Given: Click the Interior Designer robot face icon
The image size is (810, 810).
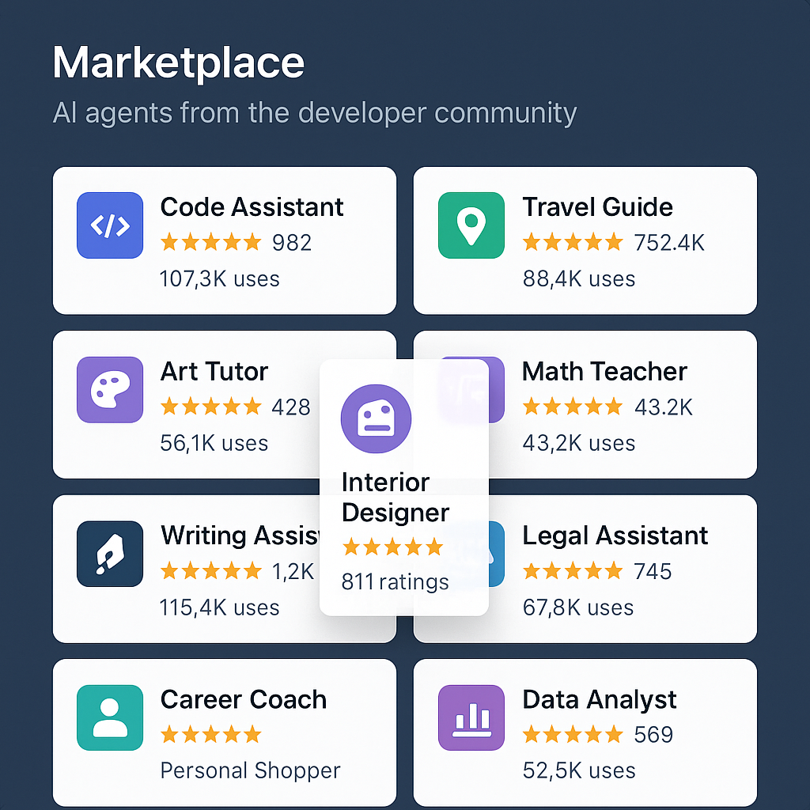Looking at the screenshot, I should 376,418.
